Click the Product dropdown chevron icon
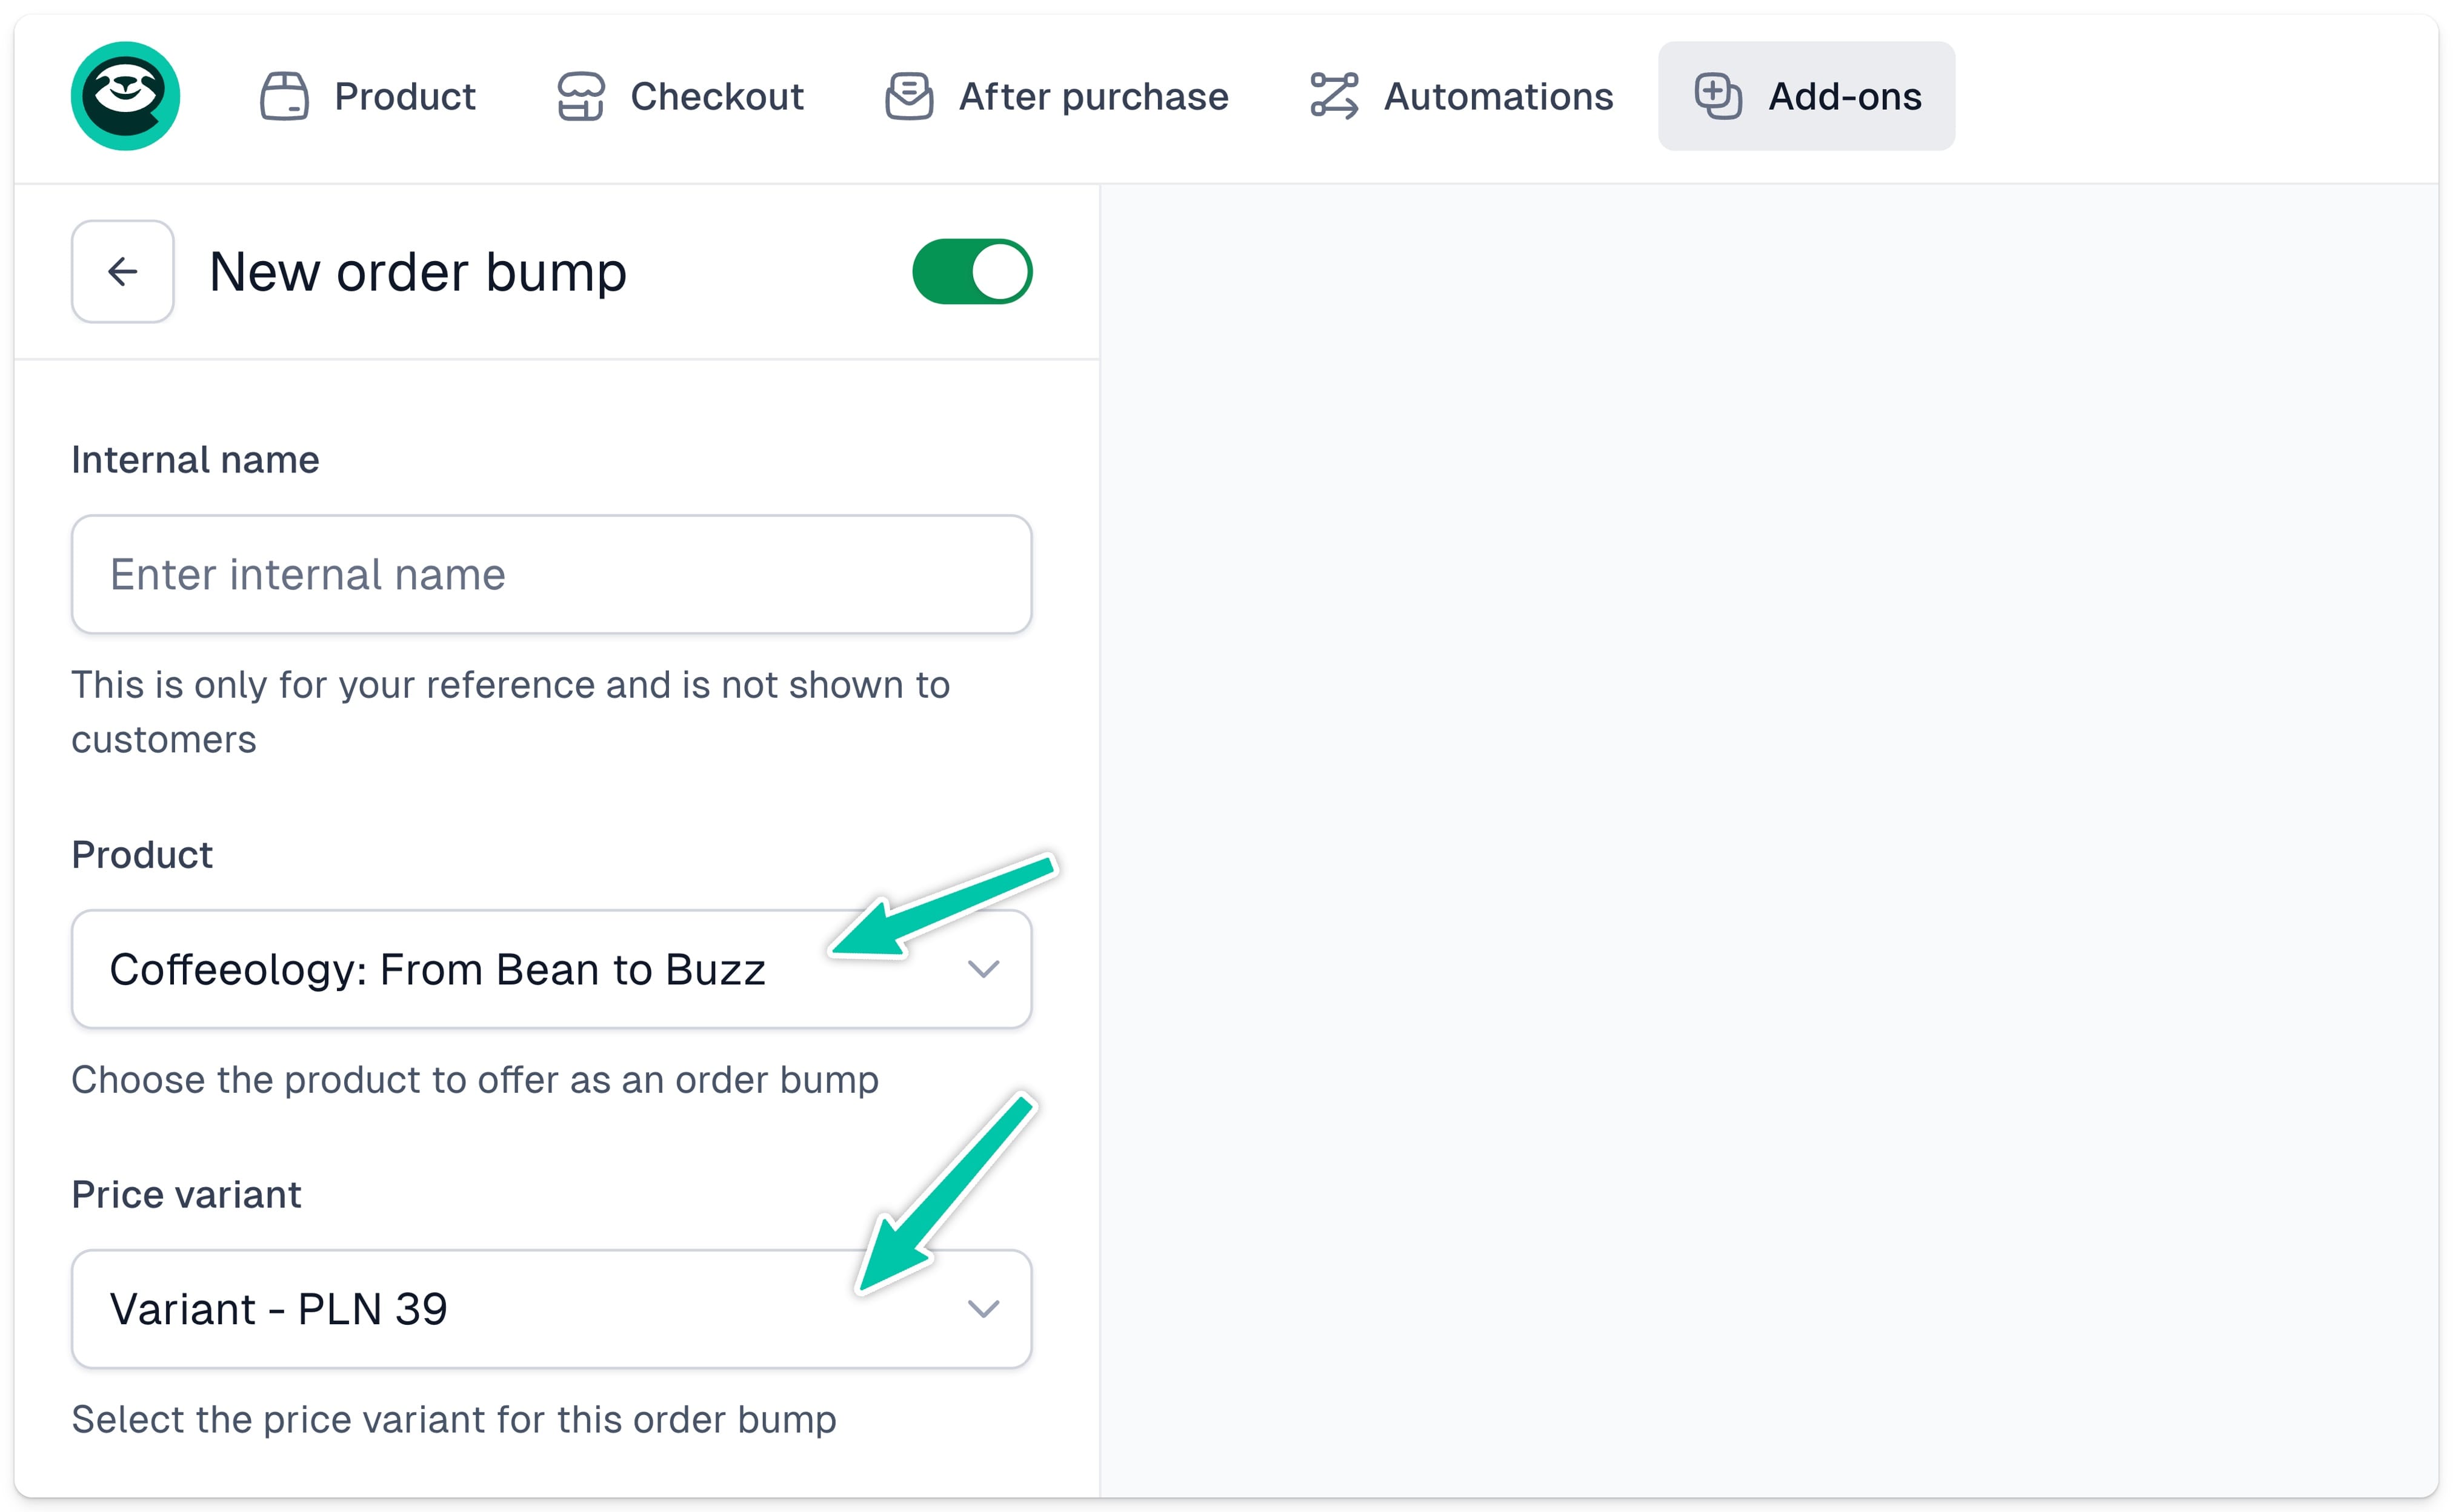 [x=984, y=969]
